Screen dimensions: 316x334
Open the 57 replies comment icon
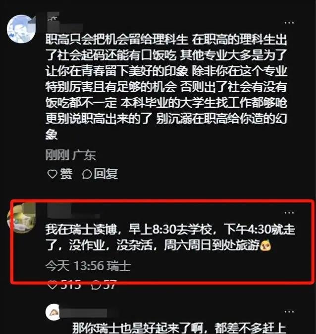pyautogui.click(x=96, y=285)
